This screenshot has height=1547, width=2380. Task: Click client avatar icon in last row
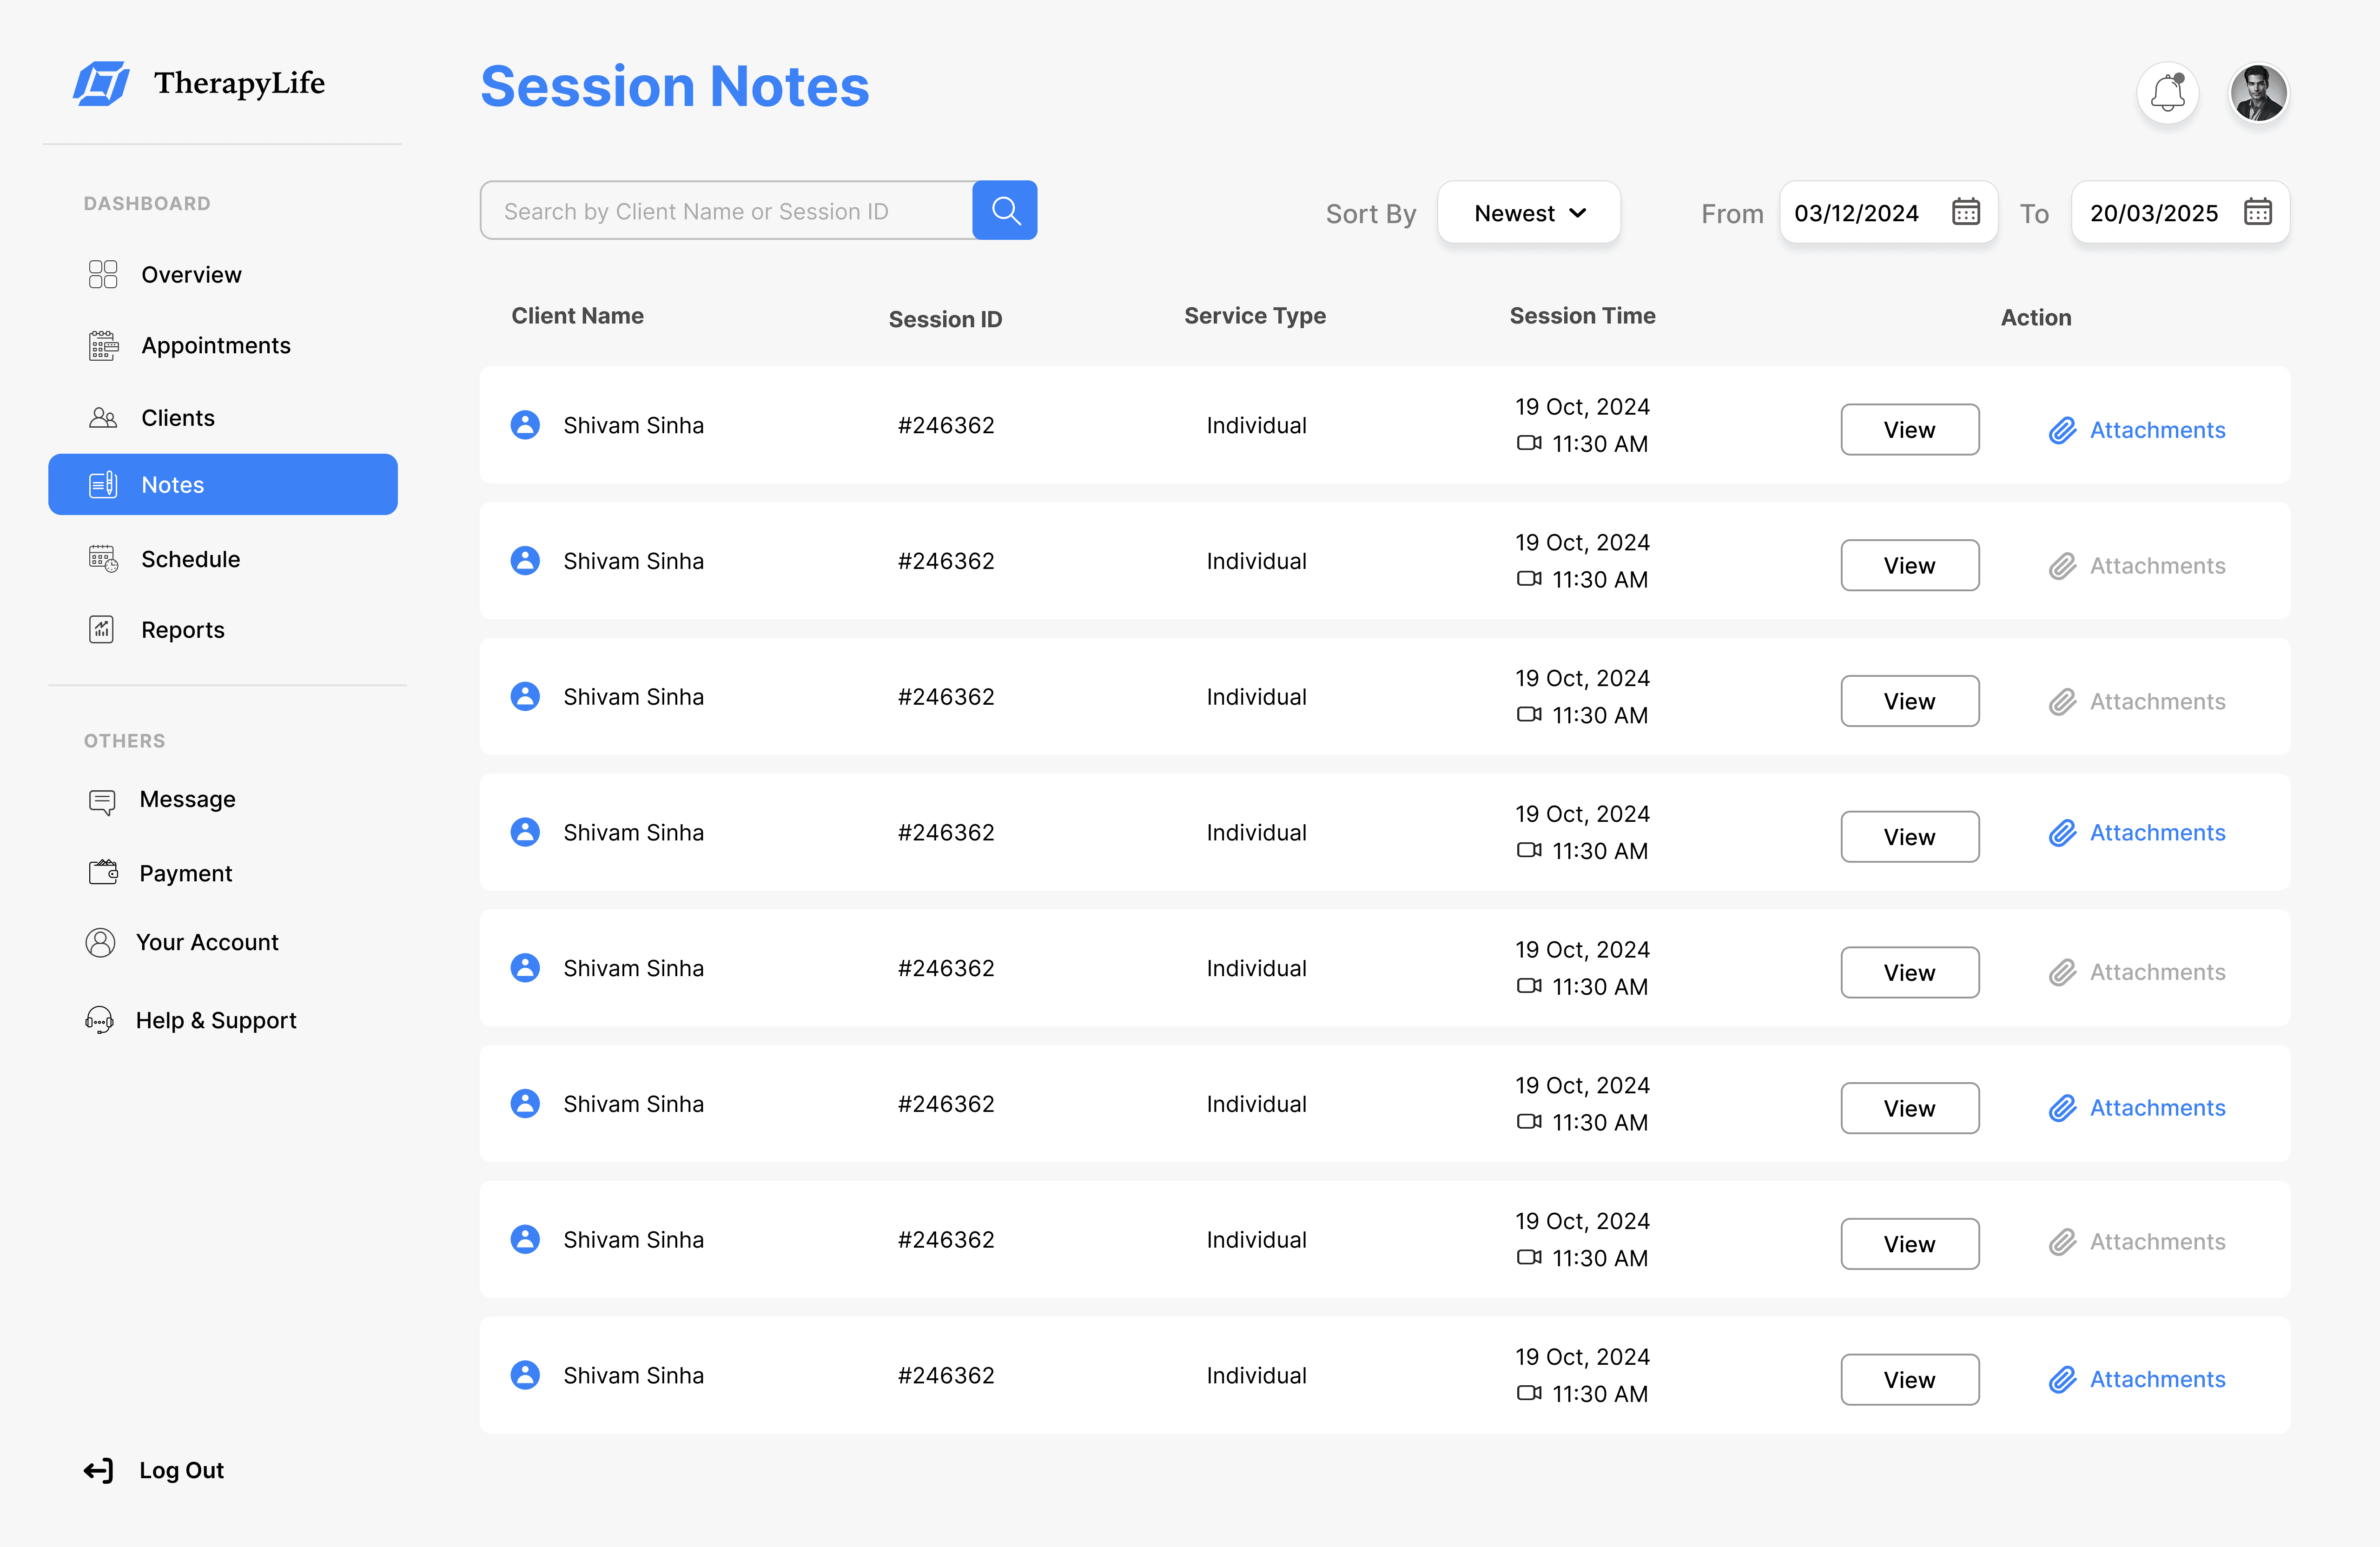click(525, 1375)
